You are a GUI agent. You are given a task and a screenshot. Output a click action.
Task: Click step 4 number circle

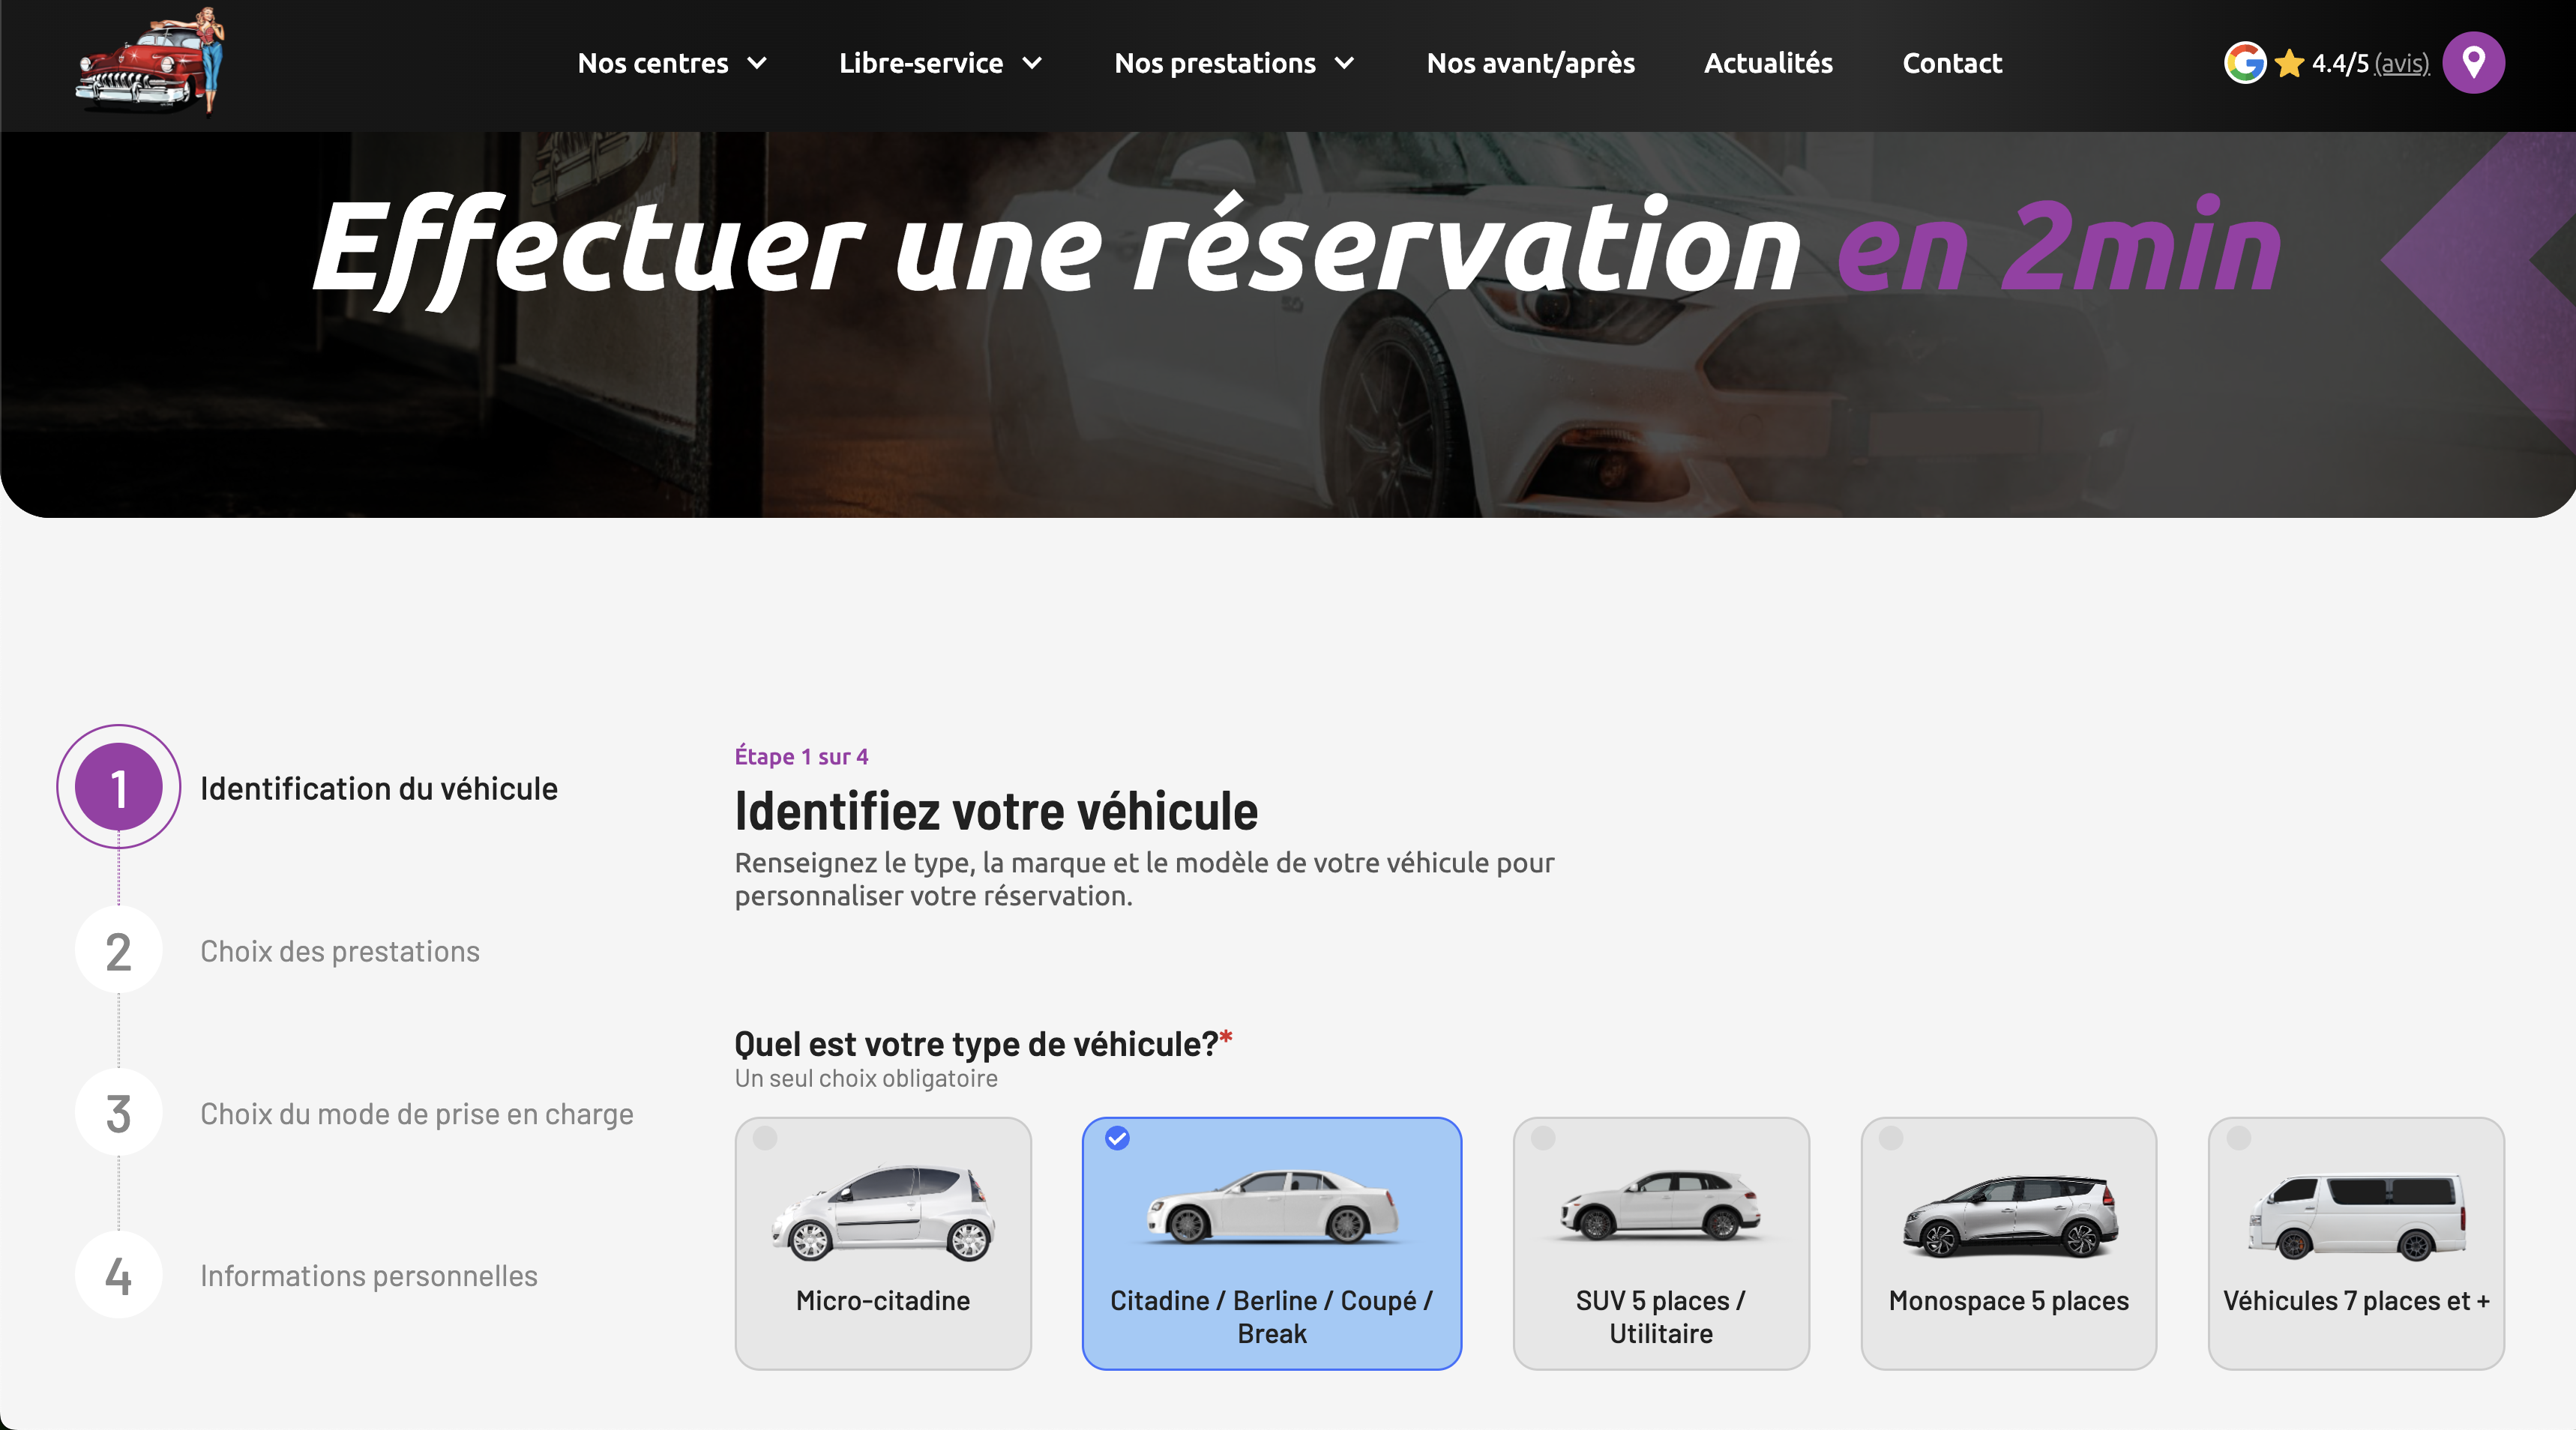(118, 1275)
